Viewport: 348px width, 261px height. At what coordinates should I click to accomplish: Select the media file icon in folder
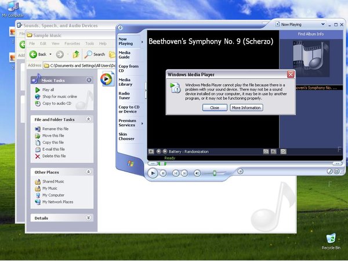(x=107, y=79)
